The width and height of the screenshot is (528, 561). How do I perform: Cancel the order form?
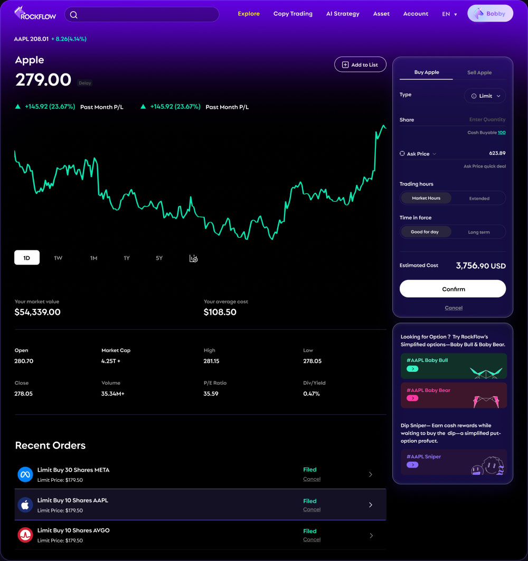point(453,307)
